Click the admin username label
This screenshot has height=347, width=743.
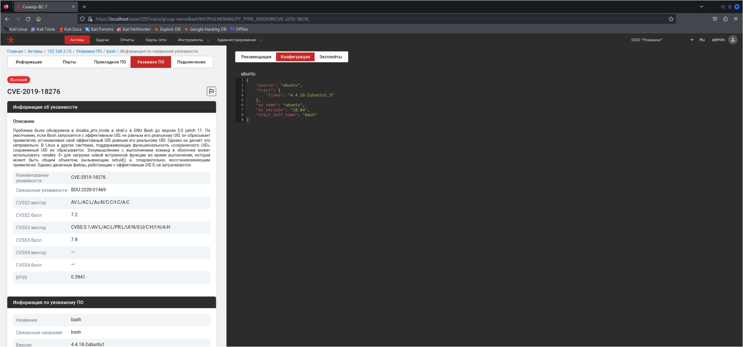coord(718,40)
